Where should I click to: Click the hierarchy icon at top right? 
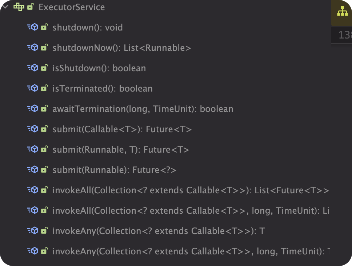click(x=342, y=12)
